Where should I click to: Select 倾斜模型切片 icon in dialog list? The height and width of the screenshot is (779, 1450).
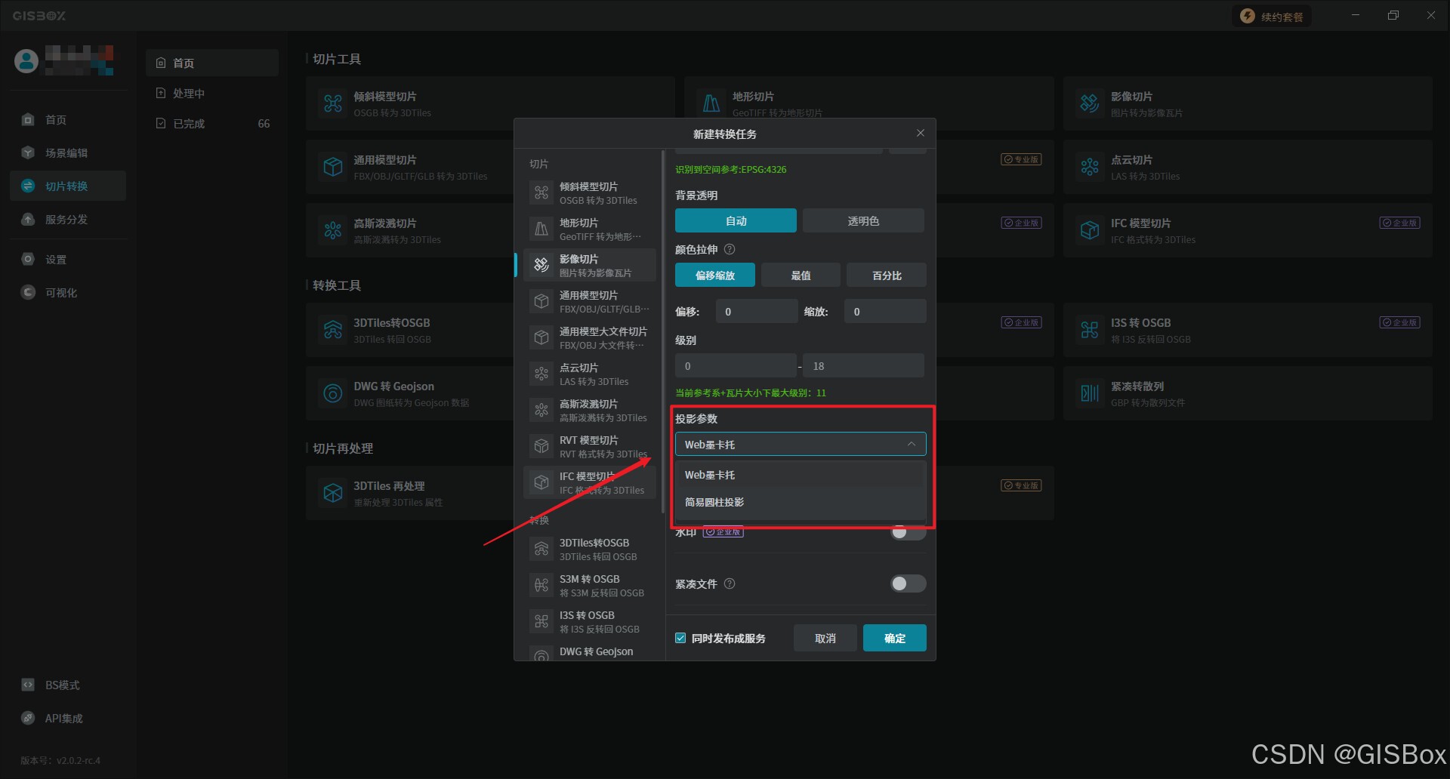(x=541, y=193)
